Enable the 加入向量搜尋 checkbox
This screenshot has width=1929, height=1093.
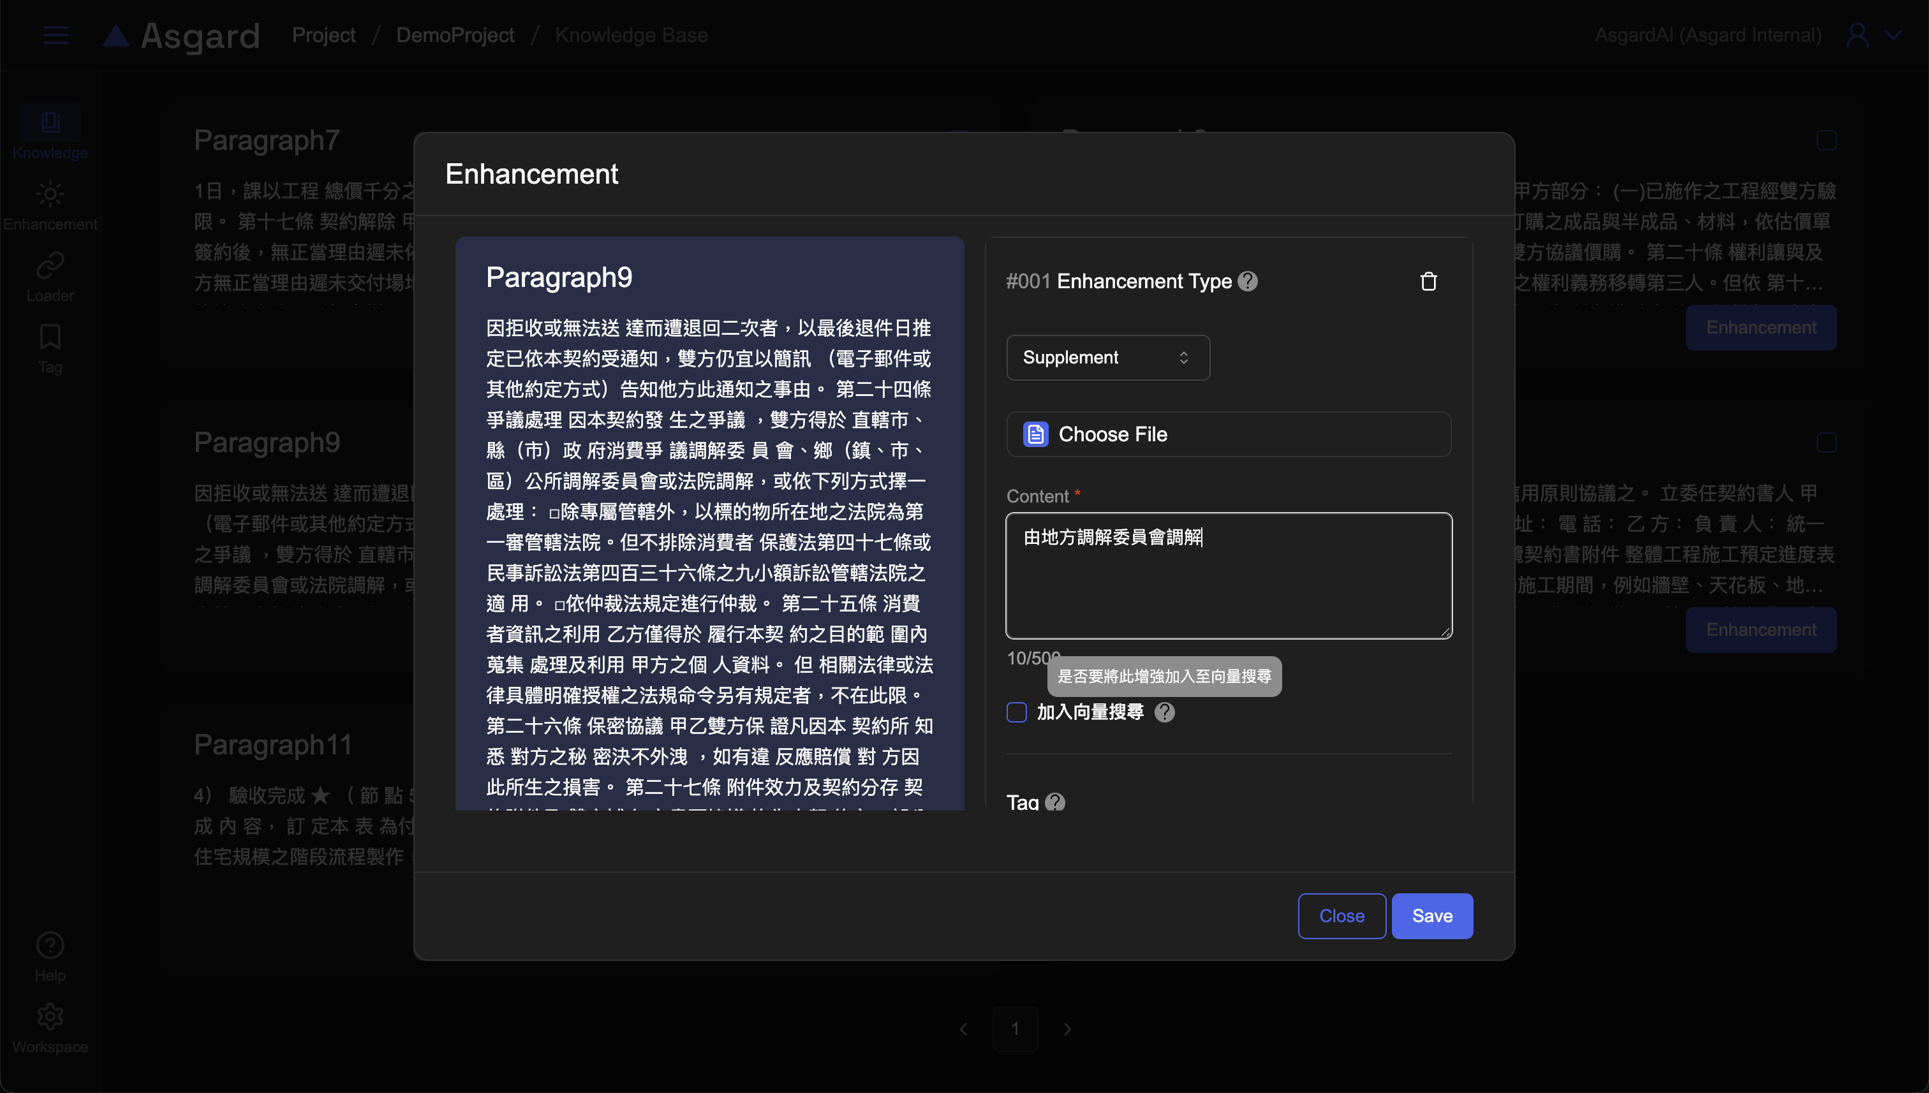click(x=1016, y=712)
